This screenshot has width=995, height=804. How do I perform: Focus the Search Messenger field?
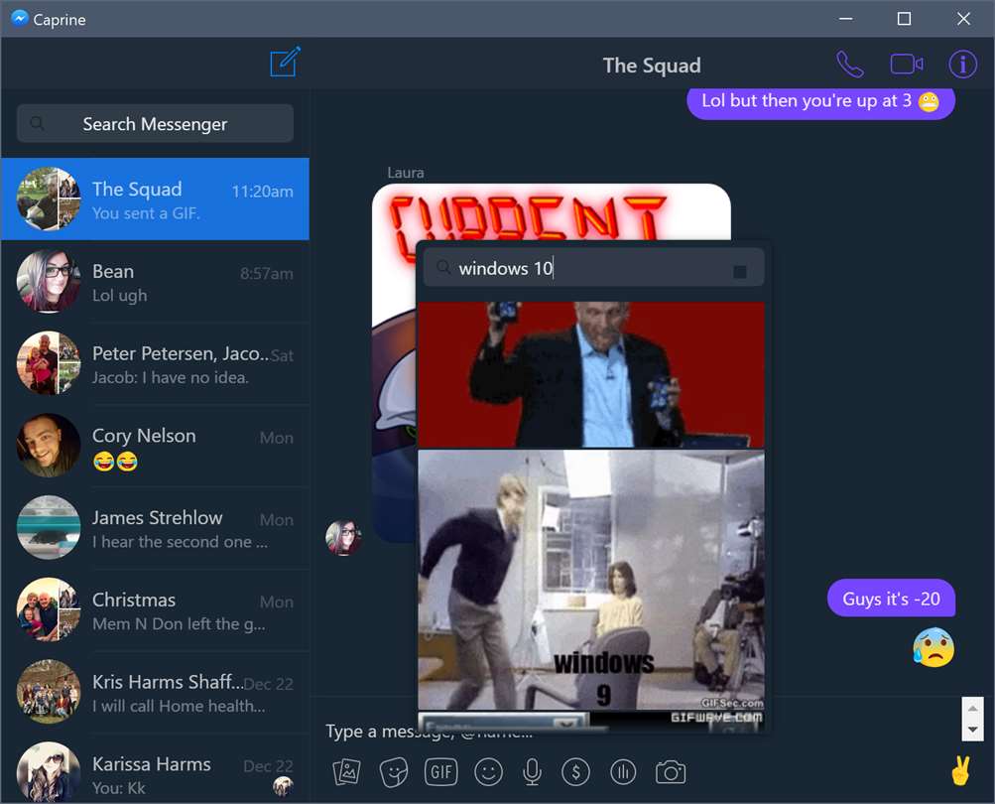pos(155,123)
